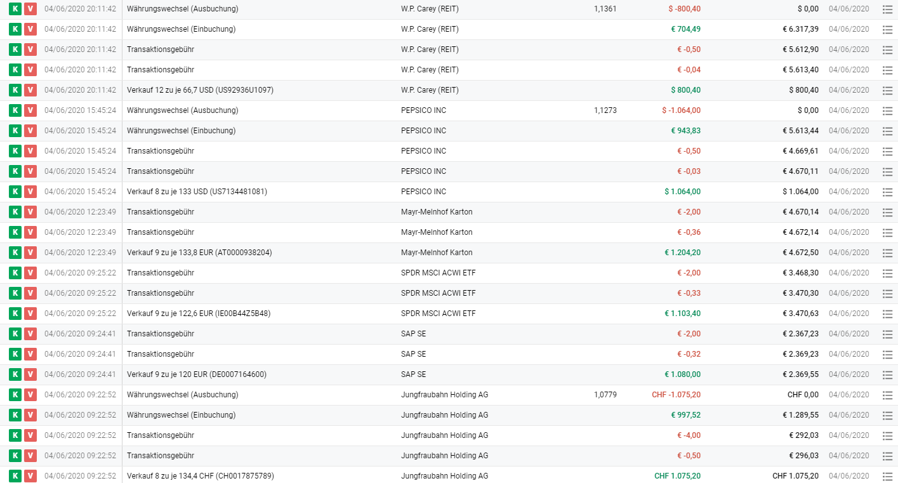Click amount € 943,83
898x483 pixels.
(686, 131)
